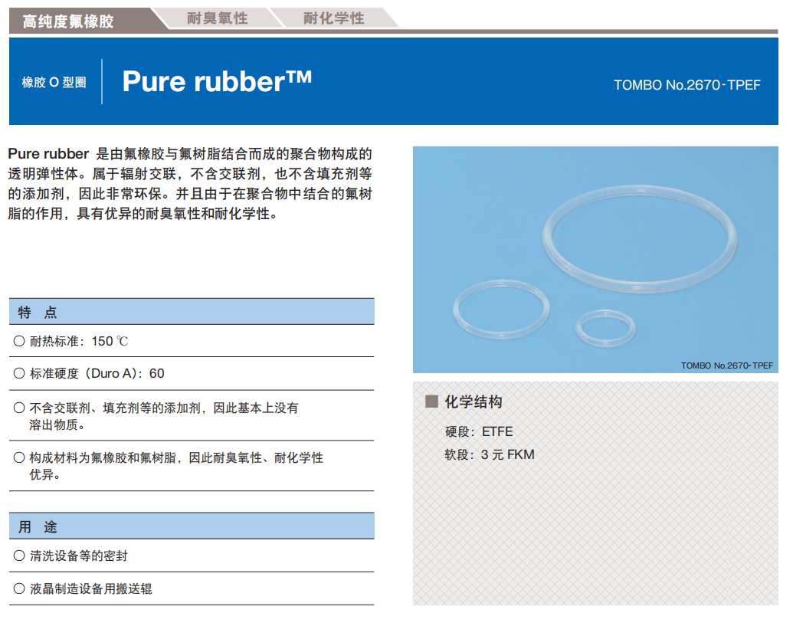Click the 用 途 section header

192,526
